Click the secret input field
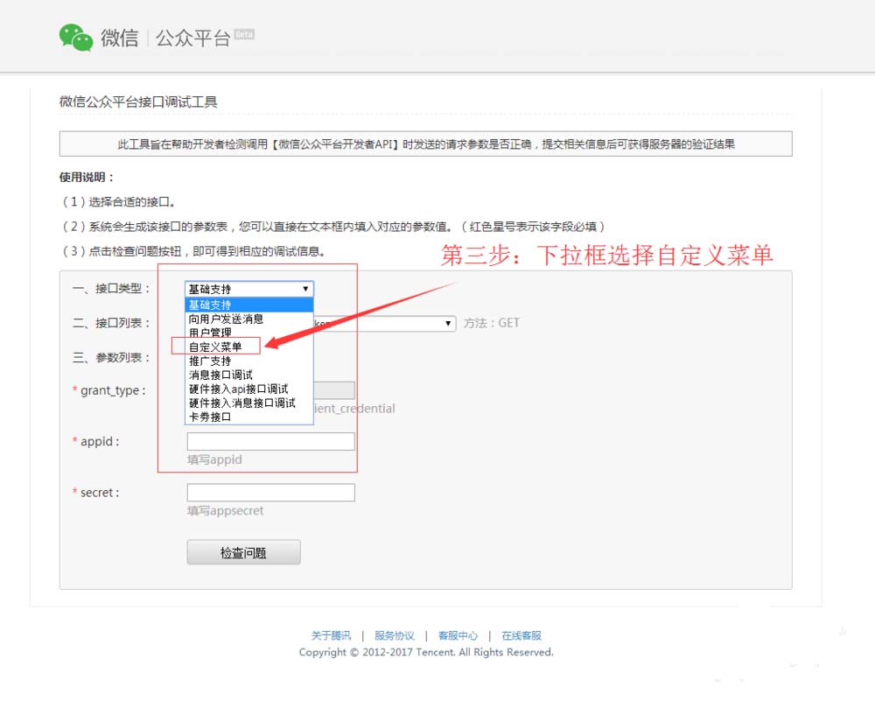This screenshot has width=875, height=701. (269, 492)
